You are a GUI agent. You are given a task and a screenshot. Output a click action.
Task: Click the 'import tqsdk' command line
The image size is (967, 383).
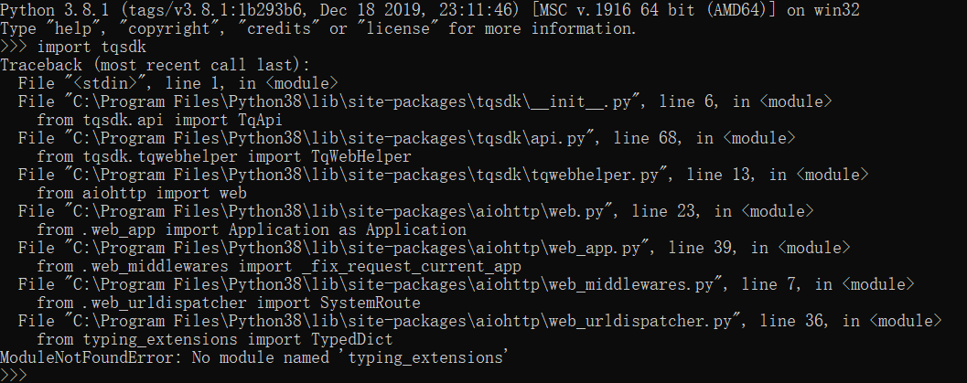[x=73, y=47]
